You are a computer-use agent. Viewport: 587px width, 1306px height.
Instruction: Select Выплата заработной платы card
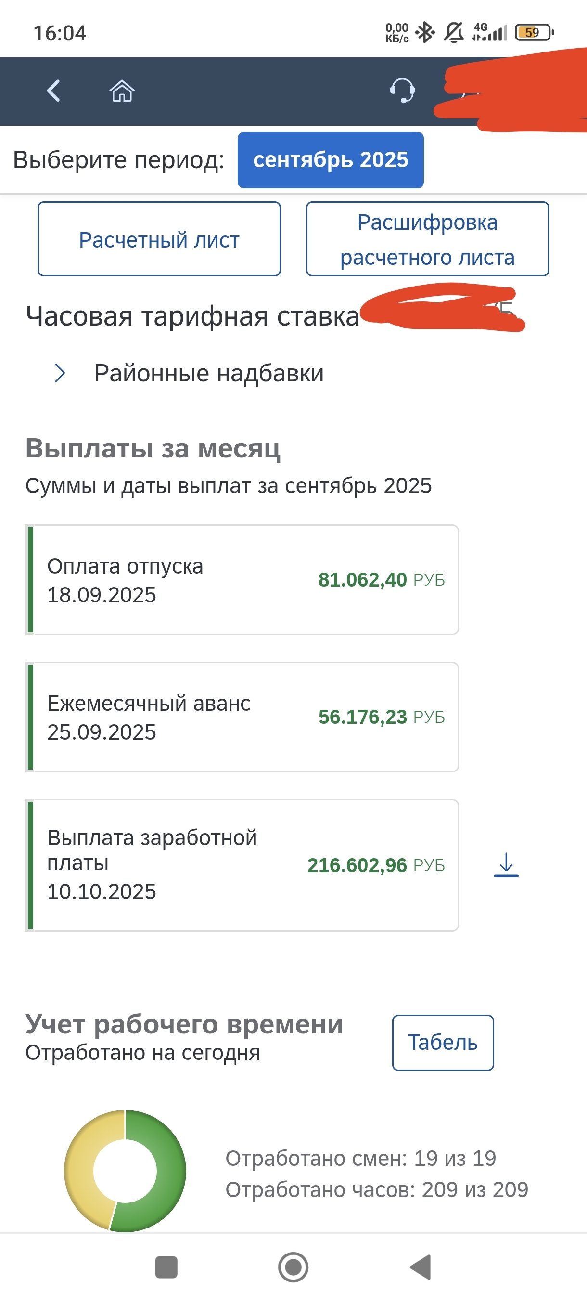pos(242,865)
